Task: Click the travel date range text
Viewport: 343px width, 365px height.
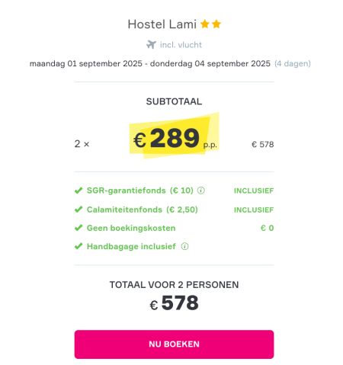Action: point(150,63)
